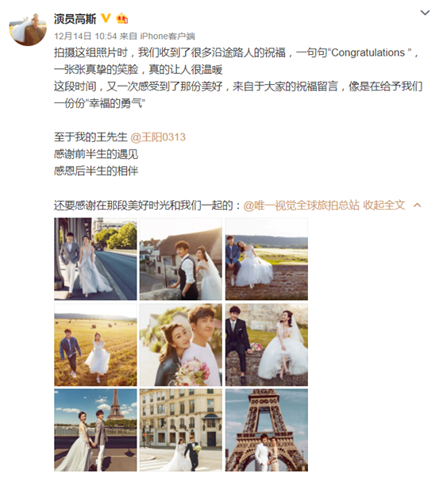Open the 12月14日 10:54 timestamp link
Image resolution: width=443 pixels, height=478 pixels.
tap(86, 37)
